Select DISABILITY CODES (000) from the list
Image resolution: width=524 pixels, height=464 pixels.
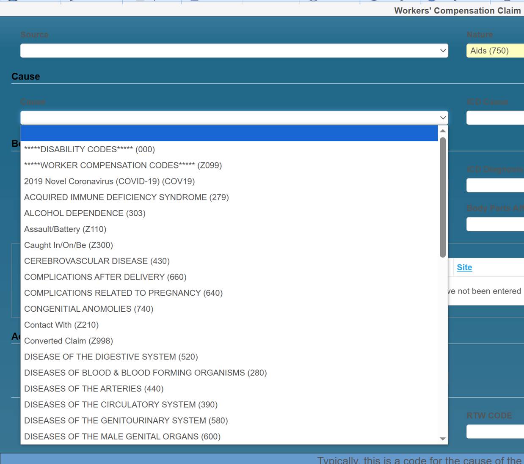[x=89, y=149]
